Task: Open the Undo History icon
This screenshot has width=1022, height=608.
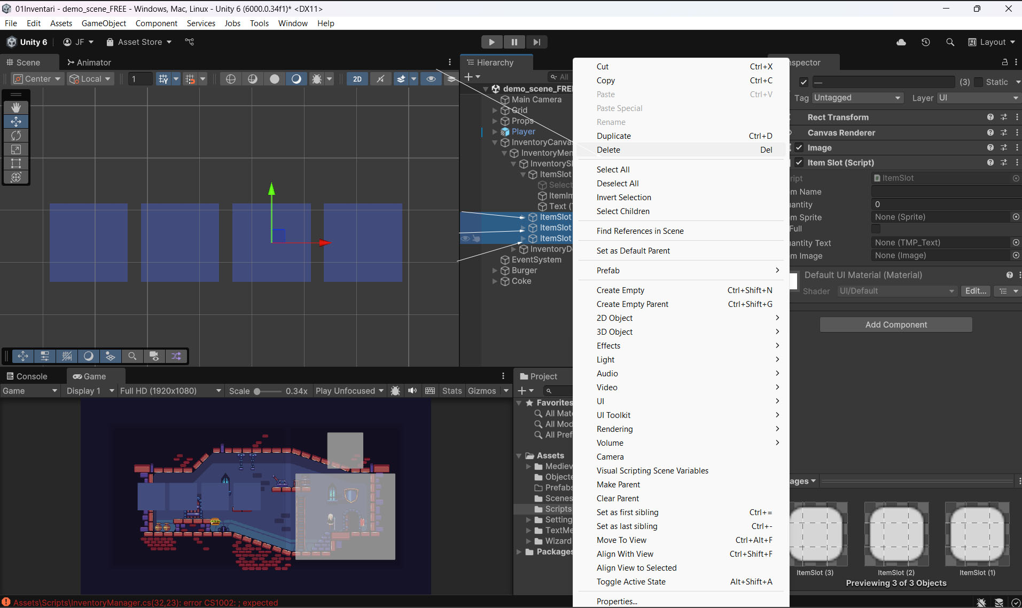Action: click(926, 42)
